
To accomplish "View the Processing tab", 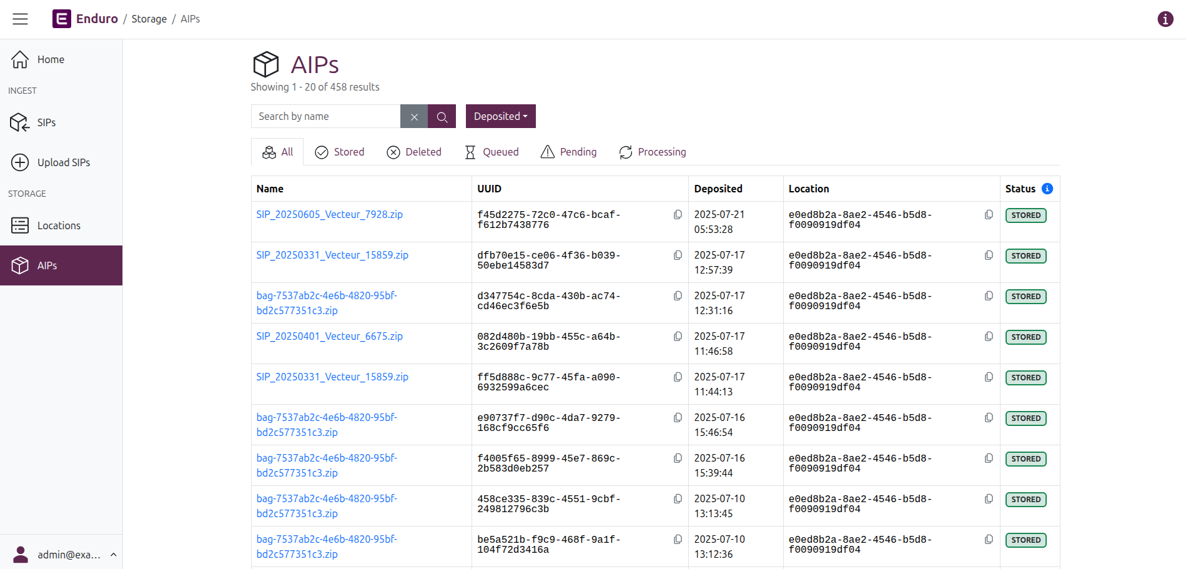I will tap(653, 152).
